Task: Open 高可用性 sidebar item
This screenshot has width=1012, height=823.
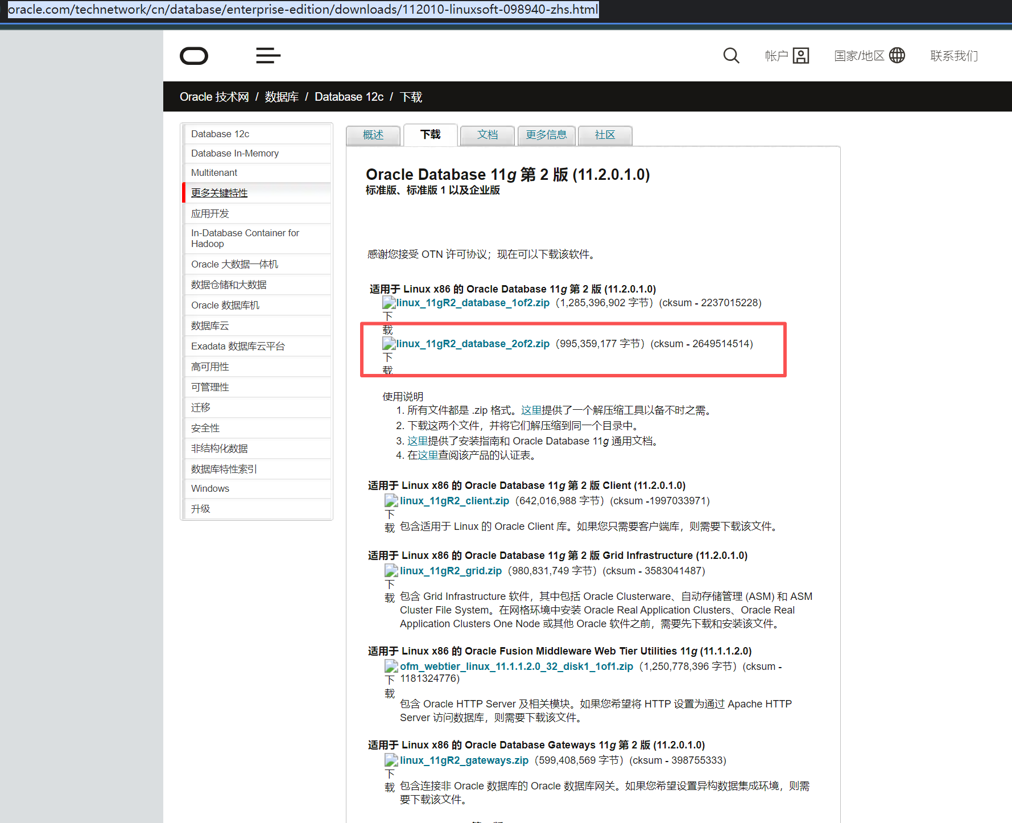Action: (257, 367)
